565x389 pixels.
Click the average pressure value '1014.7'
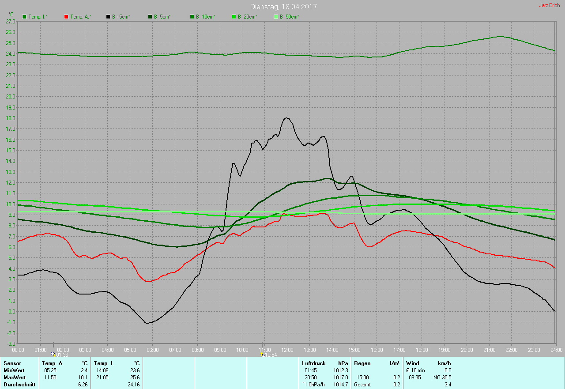pyautogui.click(x=340, y=385)
